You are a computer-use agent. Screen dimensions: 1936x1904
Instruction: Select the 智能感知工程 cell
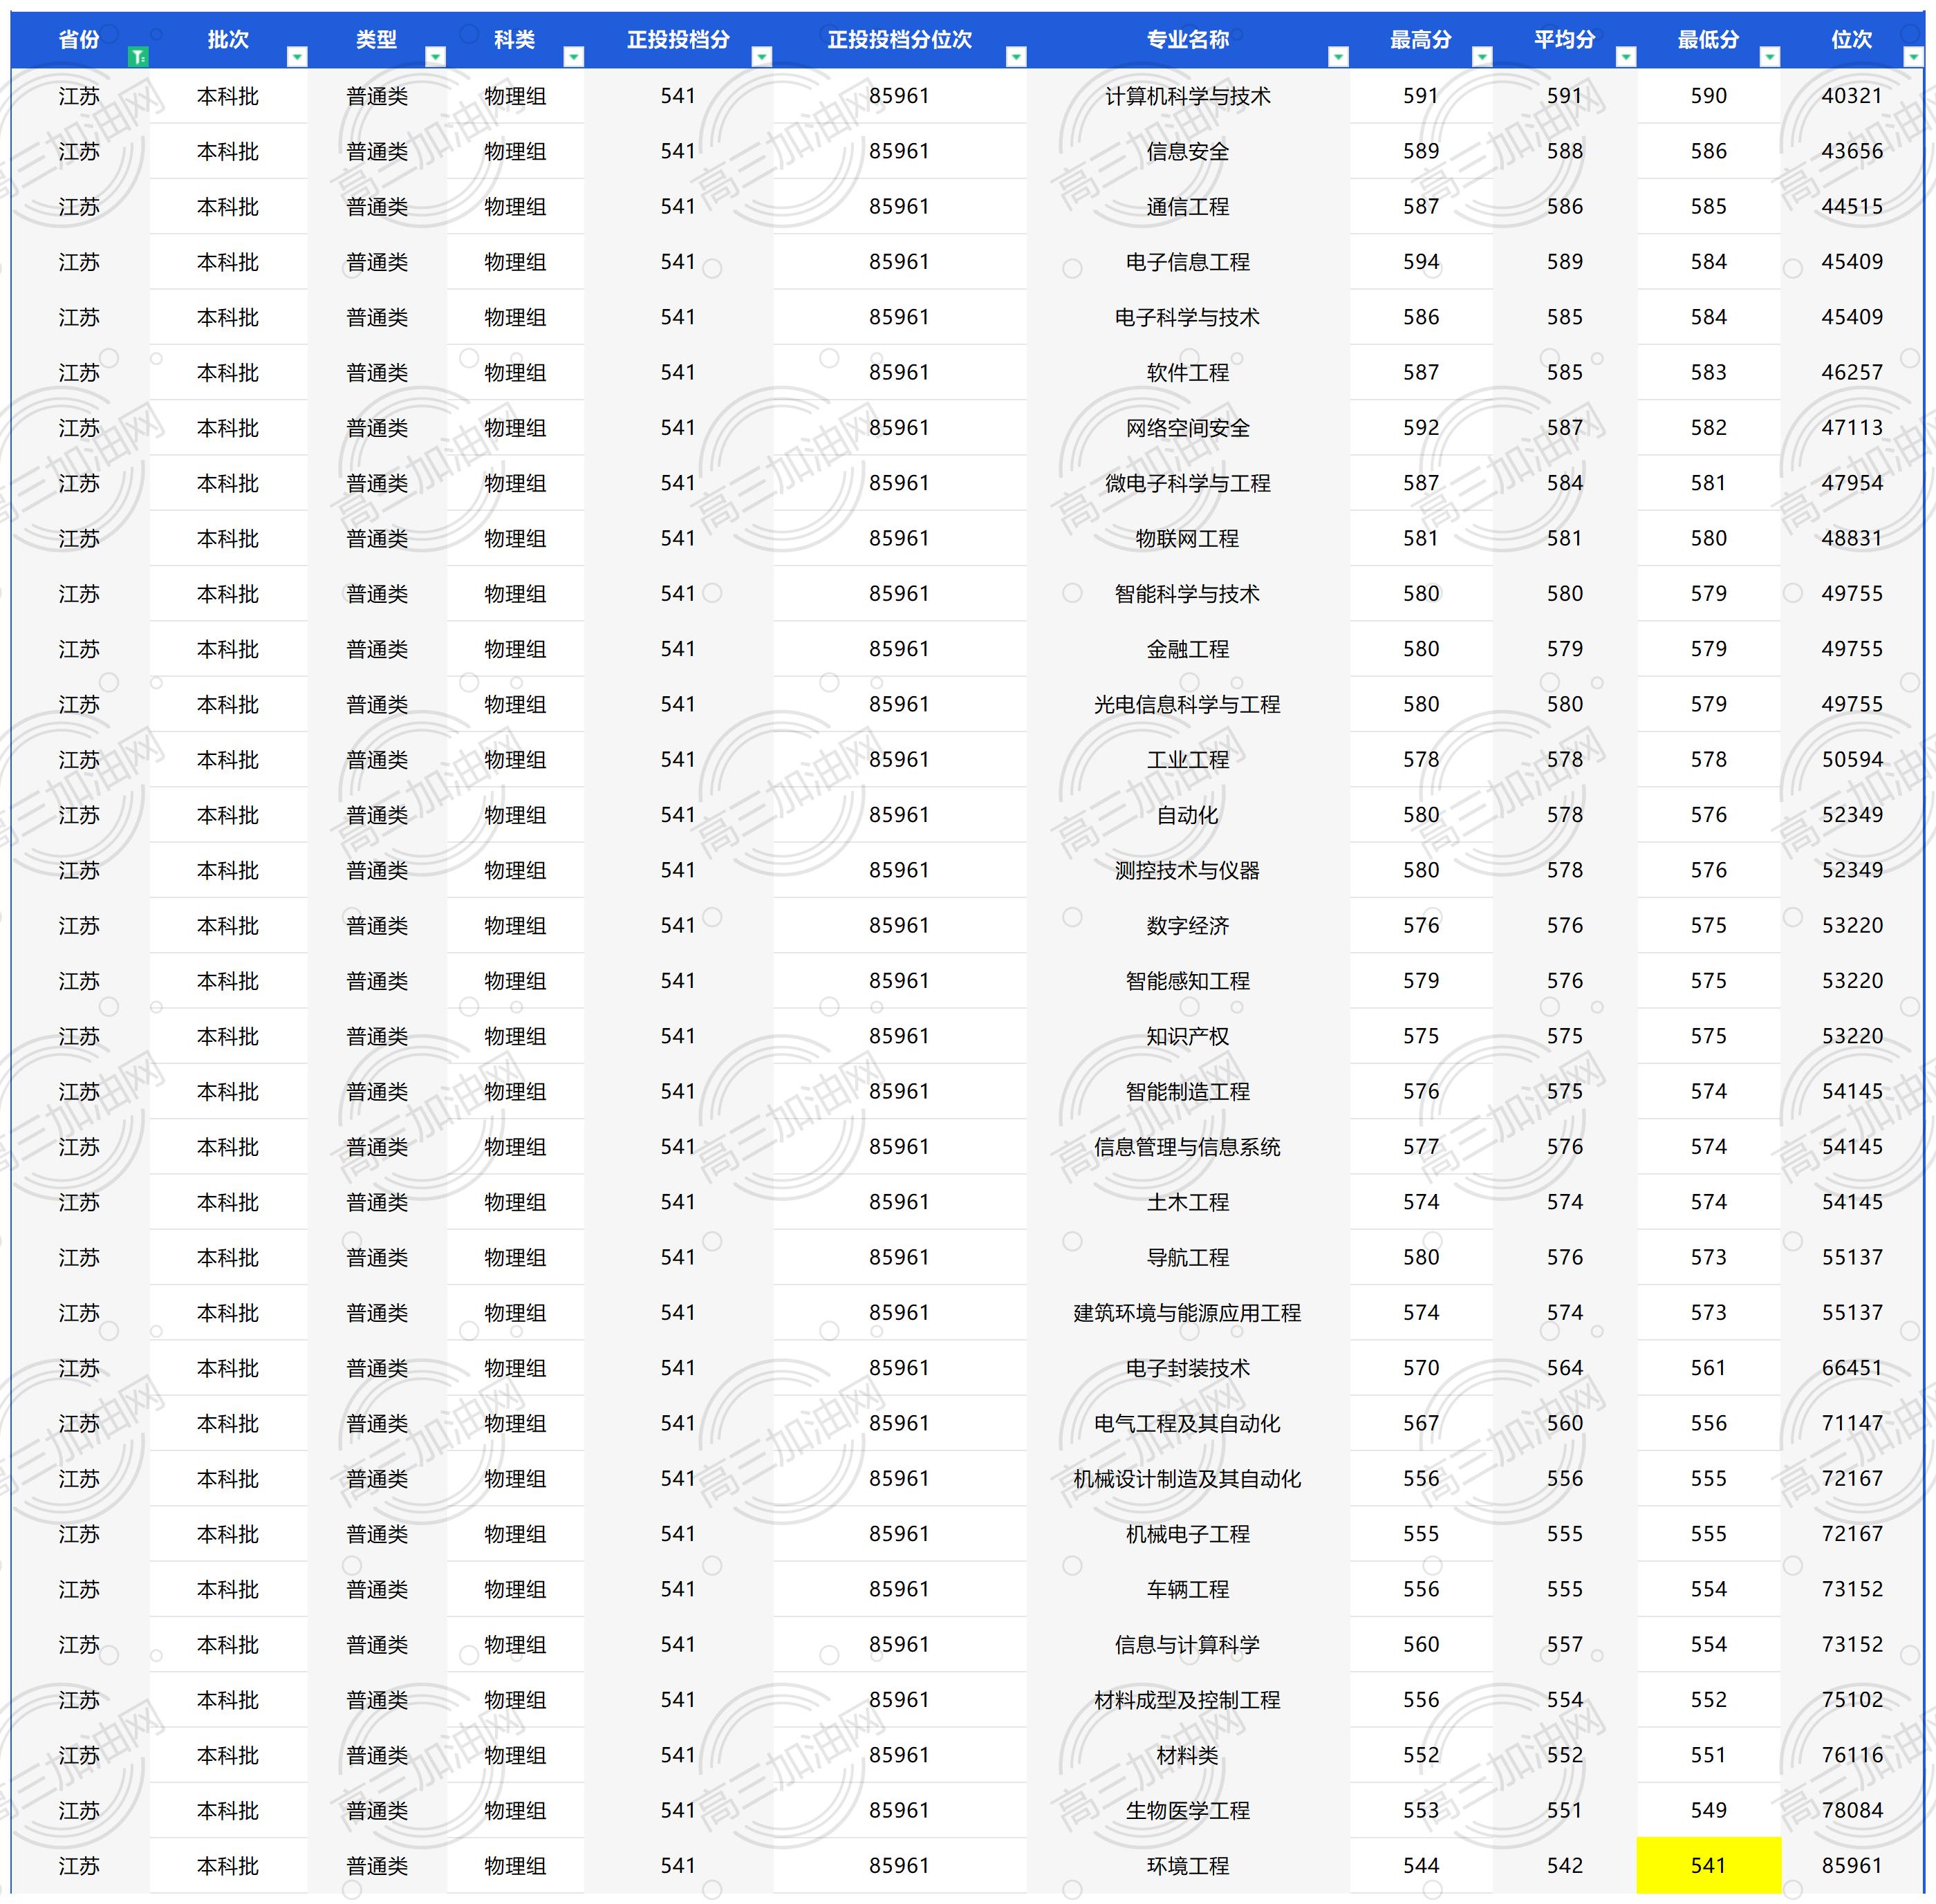coord(1188,981)
